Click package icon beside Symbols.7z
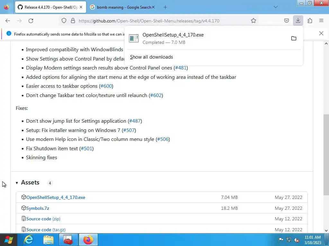Screen dimensions: 329x246 (x=24, y=208)
